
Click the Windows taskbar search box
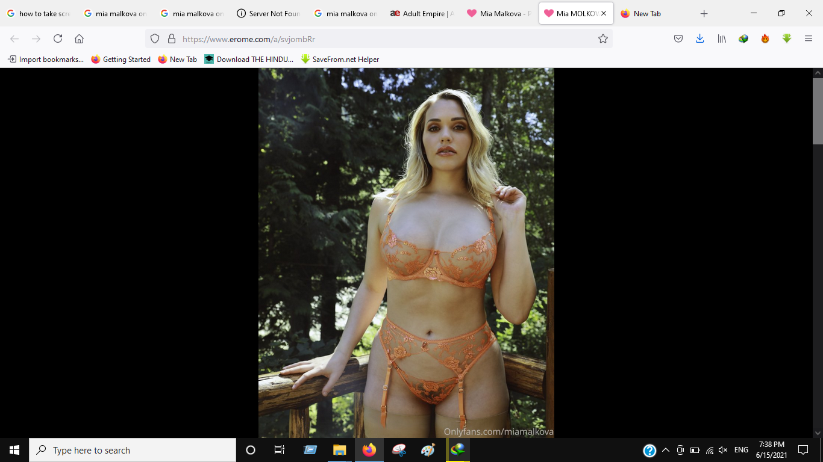click(x=133, y=450)
